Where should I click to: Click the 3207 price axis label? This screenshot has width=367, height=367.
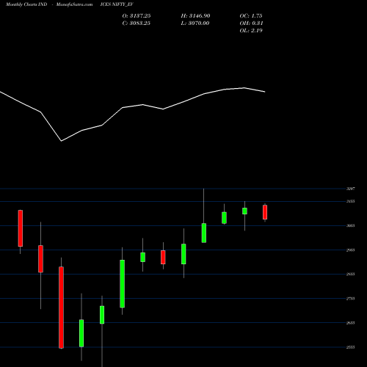pos(351,189)
